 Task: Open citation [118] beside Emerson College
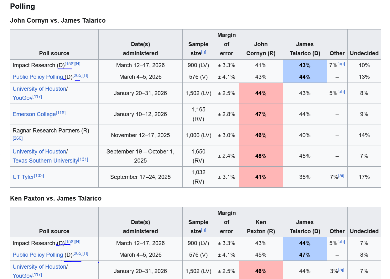point(61,113)
